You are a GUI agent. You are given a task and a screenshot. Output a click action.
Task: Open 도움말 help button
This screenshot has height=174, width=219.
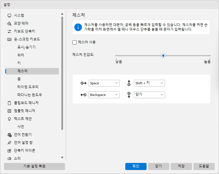click(204, 166)
